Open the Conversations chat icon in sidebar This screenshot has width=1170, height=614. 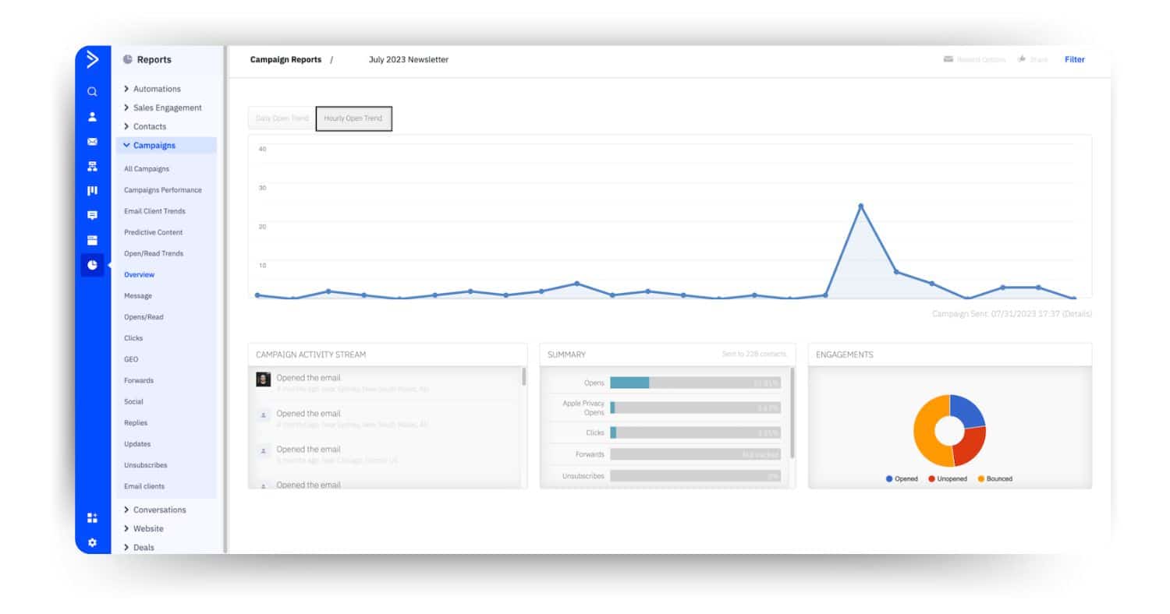(92, 215)
